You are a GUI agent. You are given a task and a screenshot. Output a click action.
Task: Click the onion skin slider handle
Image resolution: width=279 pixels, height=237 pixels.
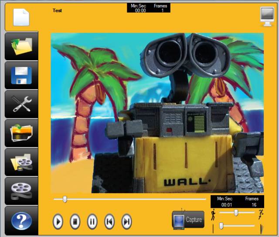(x=221, y=226)
